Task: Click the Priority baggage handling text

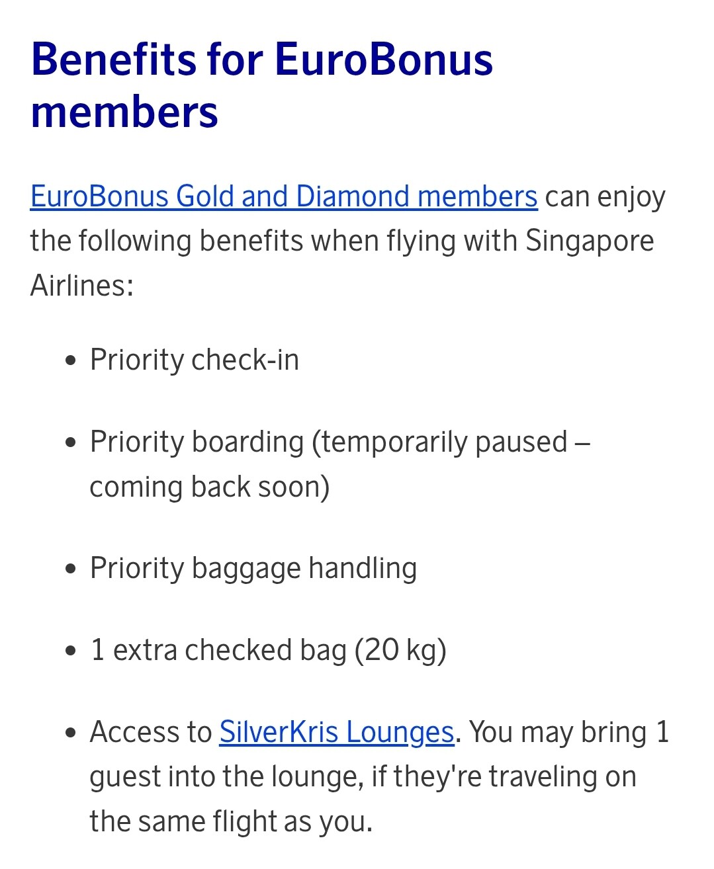Action: coord(253,568)
